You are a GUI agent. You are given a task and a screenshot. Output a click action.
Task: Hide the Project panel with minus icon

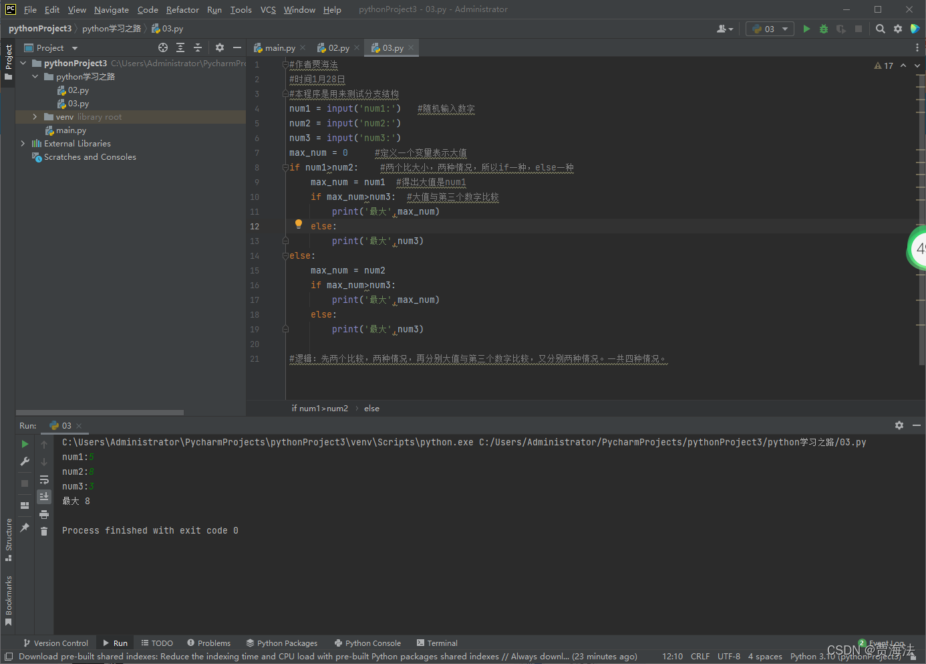pos(237,47)
